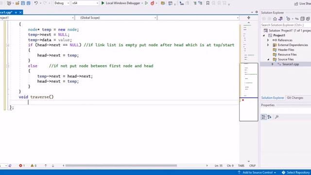Click the Hot Reload flame icon
Viewport: 311px width, 175px height.
coord(152,3)
